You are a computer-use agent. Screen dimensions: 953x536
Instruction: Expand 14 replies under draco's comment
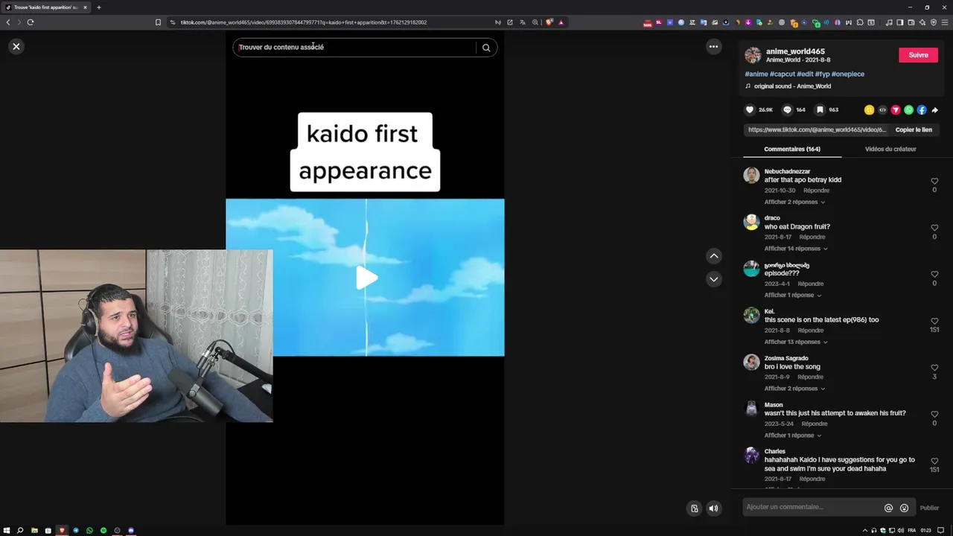point(795,249)
